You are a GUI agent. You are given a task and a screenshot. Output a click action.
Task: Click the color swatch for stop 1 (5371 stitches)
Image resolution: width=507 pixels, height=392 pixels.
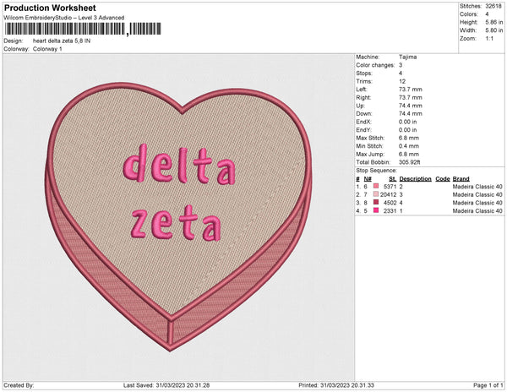376,186
